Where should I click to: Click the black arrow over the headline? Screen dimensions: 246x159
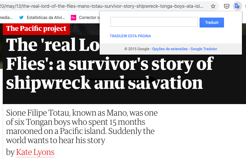(x=122, y=79)
